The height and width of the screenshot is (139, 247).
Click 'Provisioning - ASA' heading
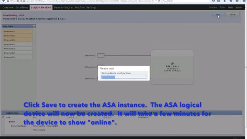(13, 15)
